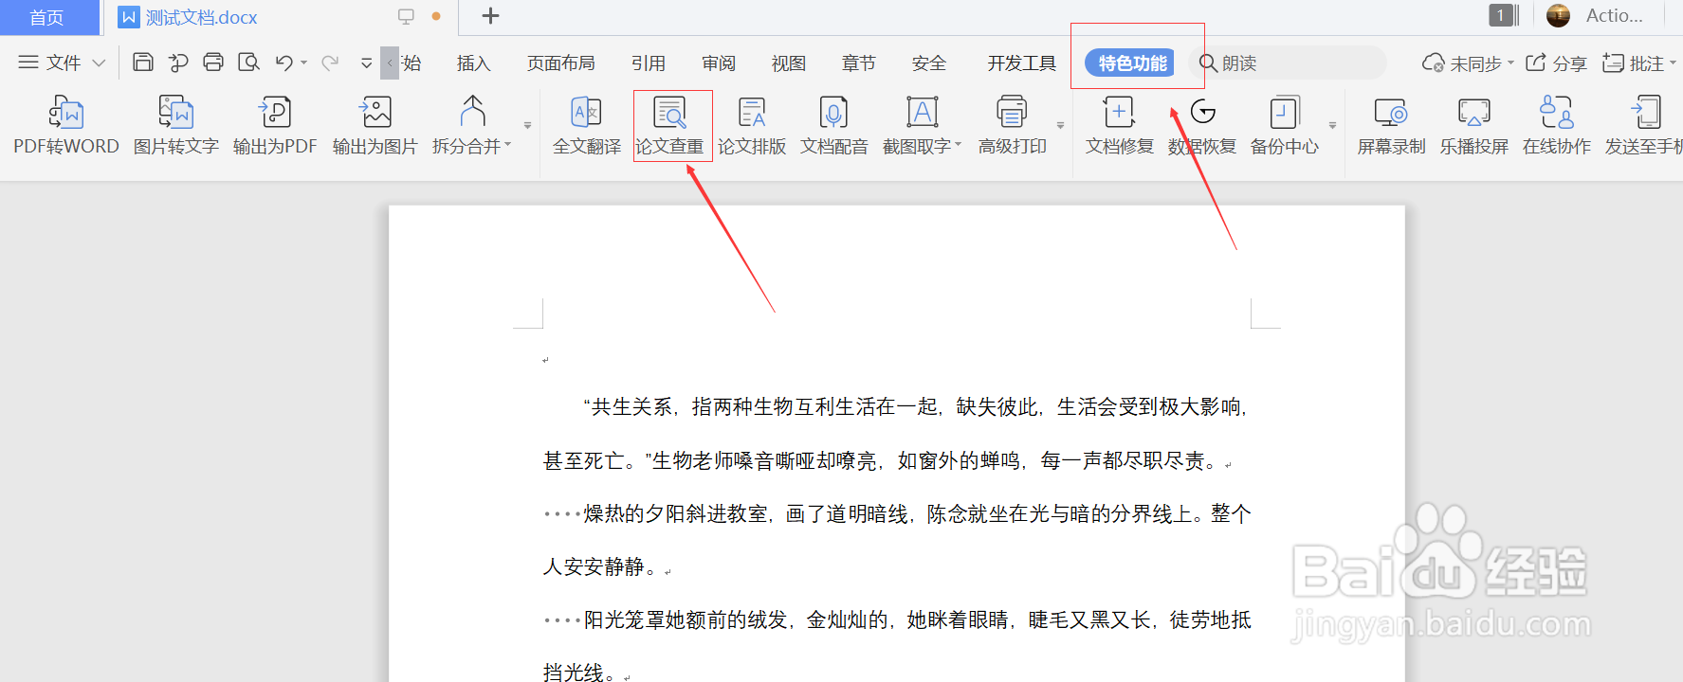This screenshot has width=1683, height=682.
Task: Expand the 截图取字 dropdown arrow
Action: (x=958, y=146)
